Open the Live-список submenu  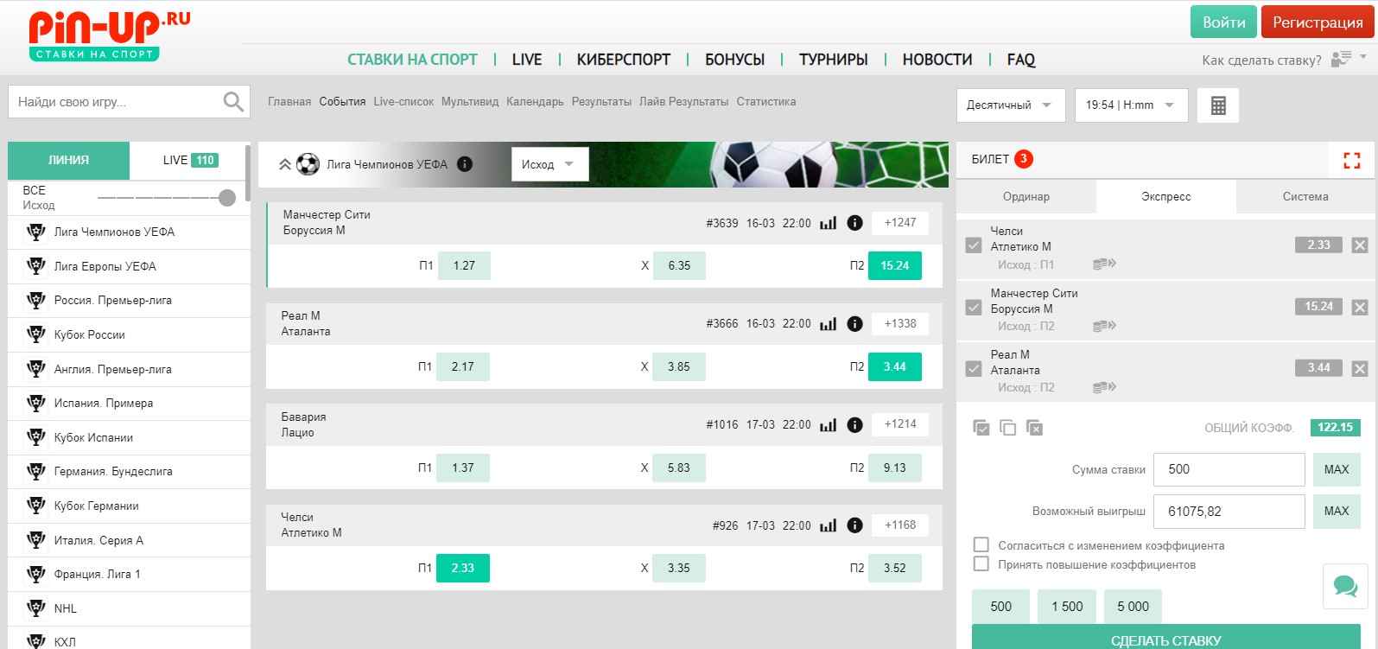coord(403,102)
